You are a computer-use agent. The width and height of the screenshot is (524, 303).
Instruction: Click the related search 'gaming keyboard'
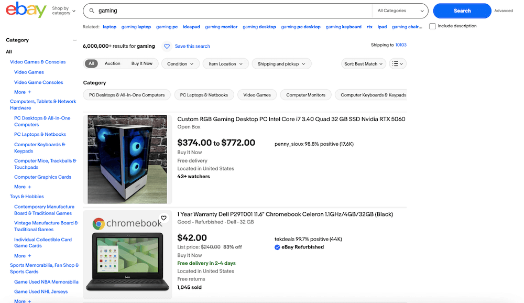tap(344, 27)
